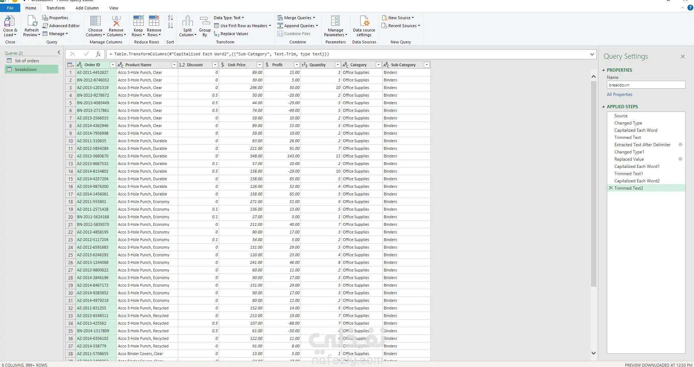Viewport: 694px width, 367px height.
Task: Open Data source settings
Action: 364,26
